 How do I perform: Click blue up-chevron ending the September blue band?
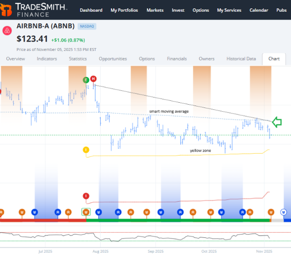[180, 212]
